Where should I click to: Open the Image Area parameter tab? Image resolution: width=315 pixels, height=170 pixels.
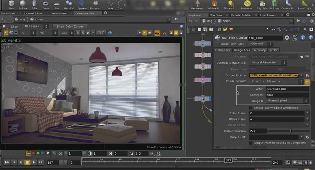242,50
